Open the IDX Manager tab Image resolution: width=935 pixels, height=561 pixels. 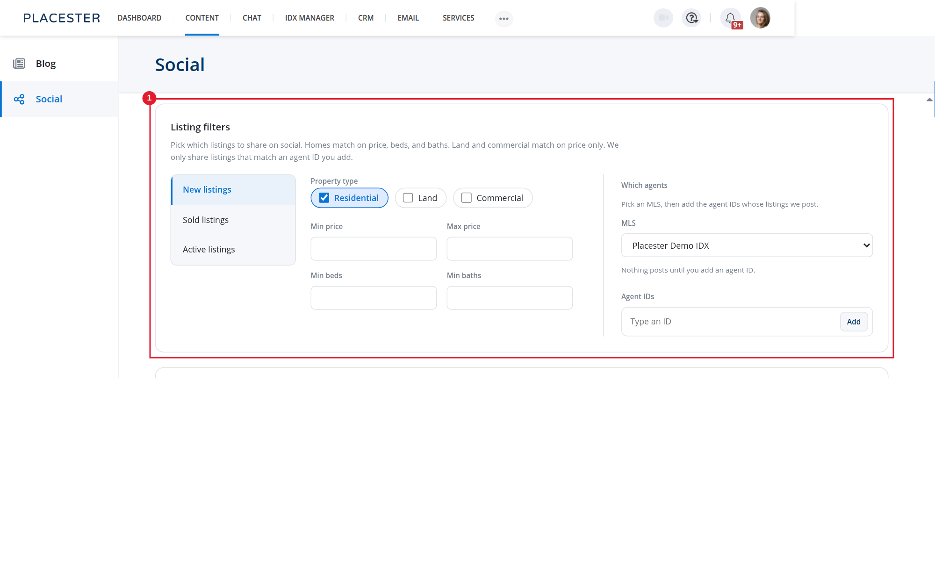point(309,18)
